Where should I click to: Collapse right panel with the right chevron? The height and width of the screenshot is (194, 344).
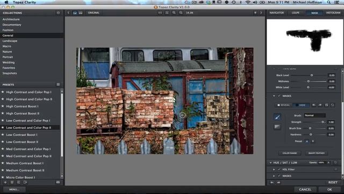261,13
